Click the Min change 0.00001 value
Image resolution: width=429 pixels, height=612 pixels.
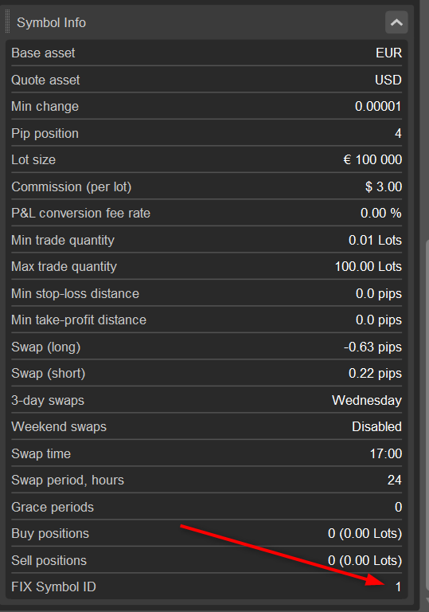[x=378, y=106]
